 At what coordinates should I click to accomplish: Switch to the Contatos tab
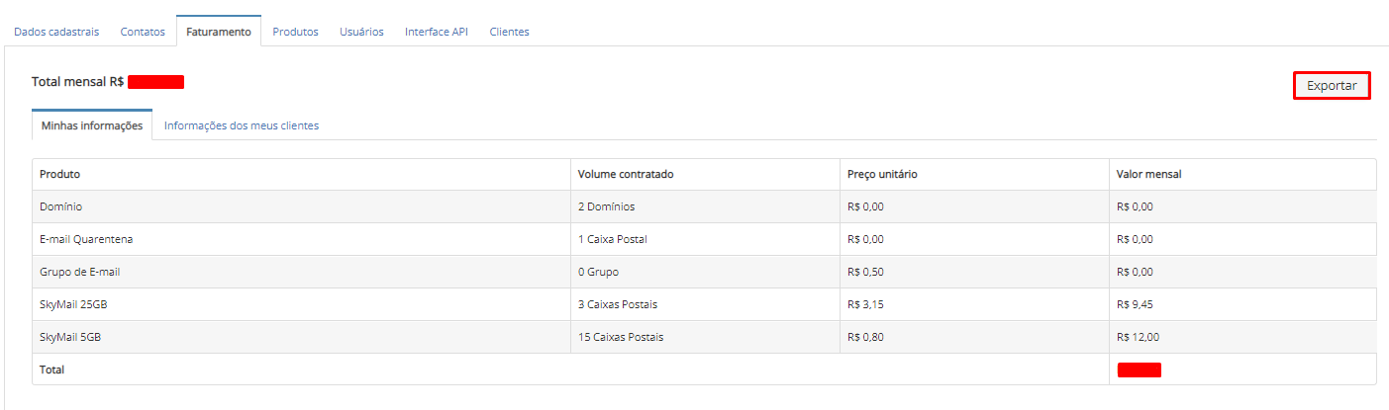[x=143, y=32]
